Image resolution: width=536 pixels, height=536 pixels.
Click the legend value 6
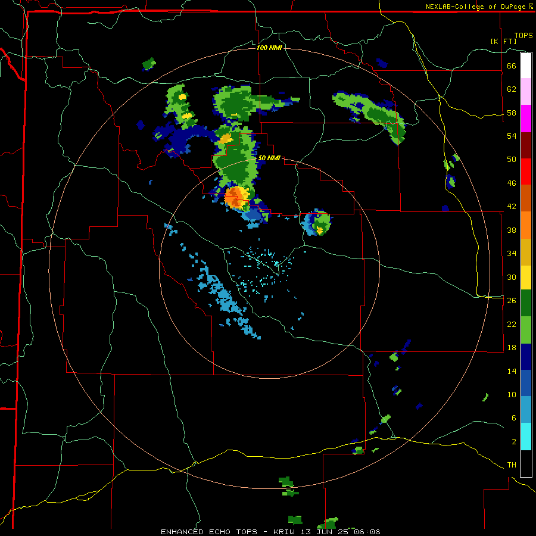513,418
